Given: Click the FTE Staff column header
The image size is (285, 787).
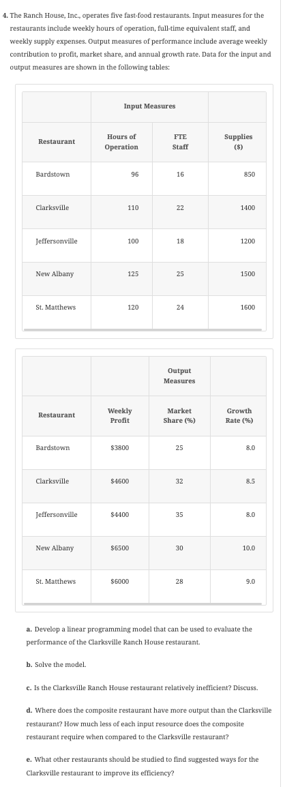Looking at the screenshot, I should pyautogui.click(x=180, y=142).
